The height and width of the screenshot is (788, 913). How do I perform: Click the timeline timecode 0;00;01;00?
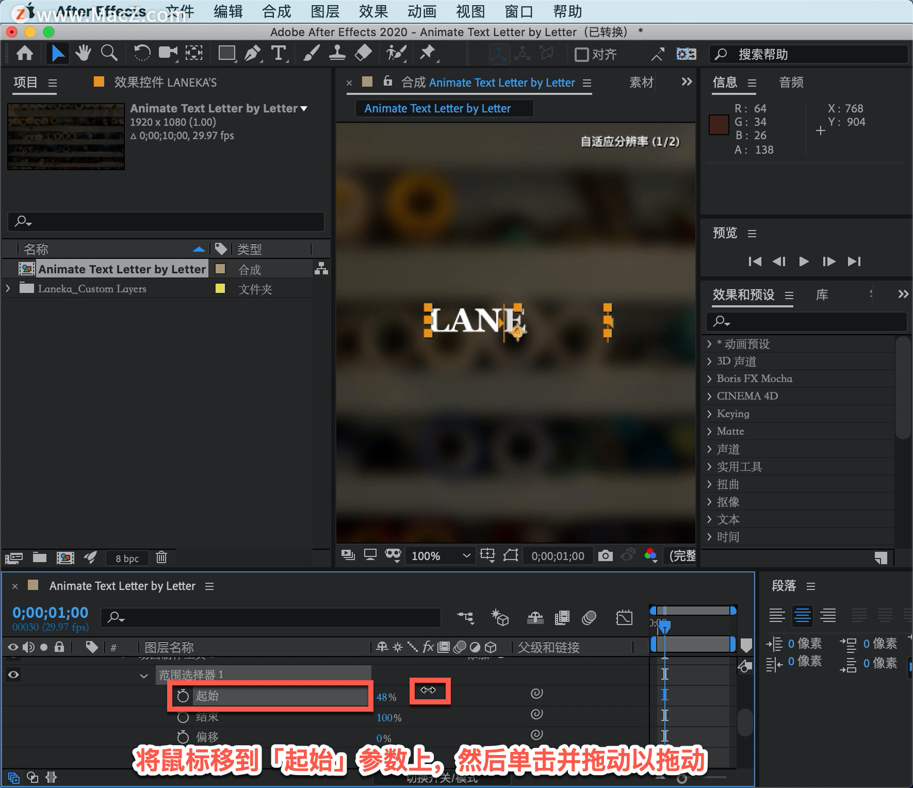[x=50, y=613]
